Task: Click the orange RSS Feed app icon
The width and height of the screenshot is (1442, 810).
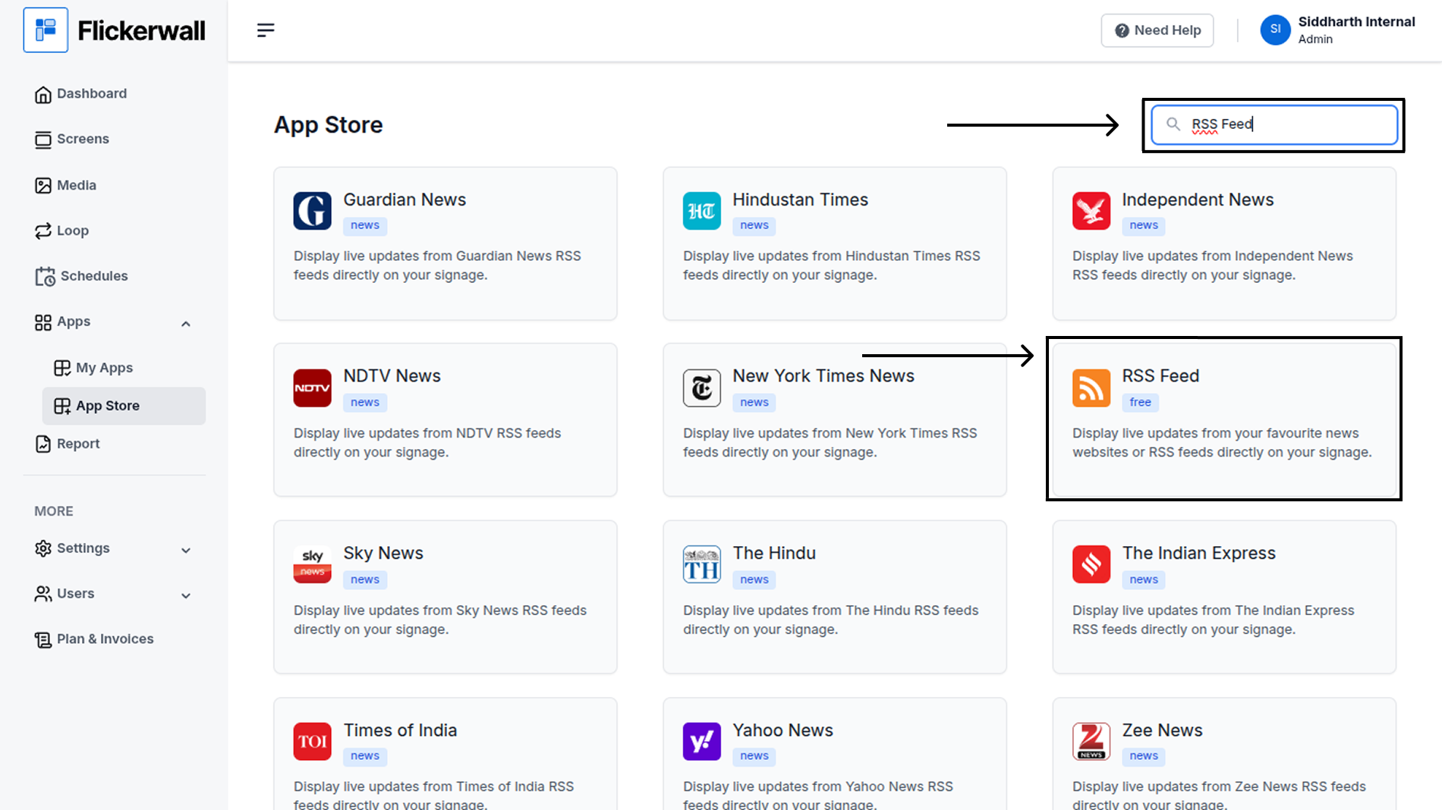Action: tap(1091, 388)
